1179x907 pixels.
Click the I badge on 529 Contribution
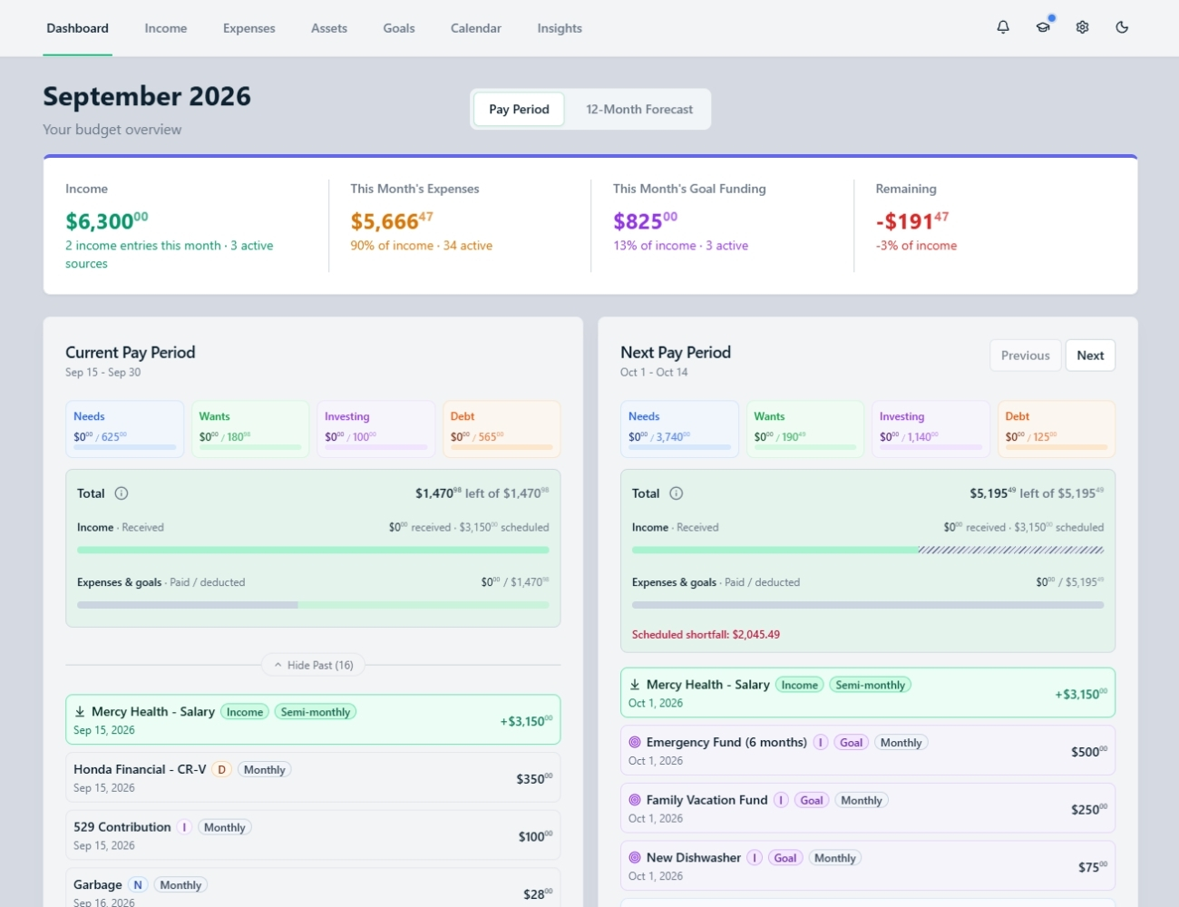click(184, 827)
